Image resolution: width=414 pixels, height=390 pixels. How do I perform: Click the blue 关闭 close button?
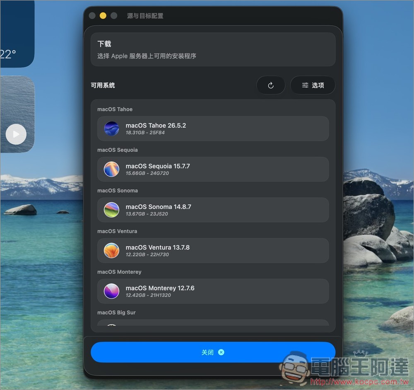click(213, 352)
